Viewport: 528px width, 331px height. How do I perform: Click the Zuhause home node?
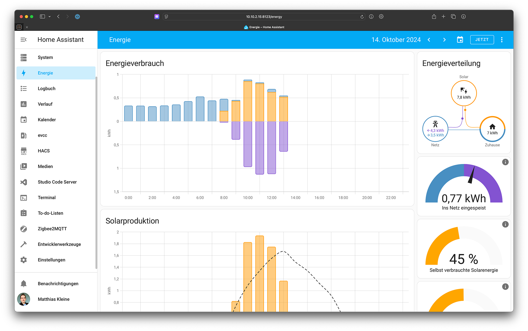click(x=492, y=129)
